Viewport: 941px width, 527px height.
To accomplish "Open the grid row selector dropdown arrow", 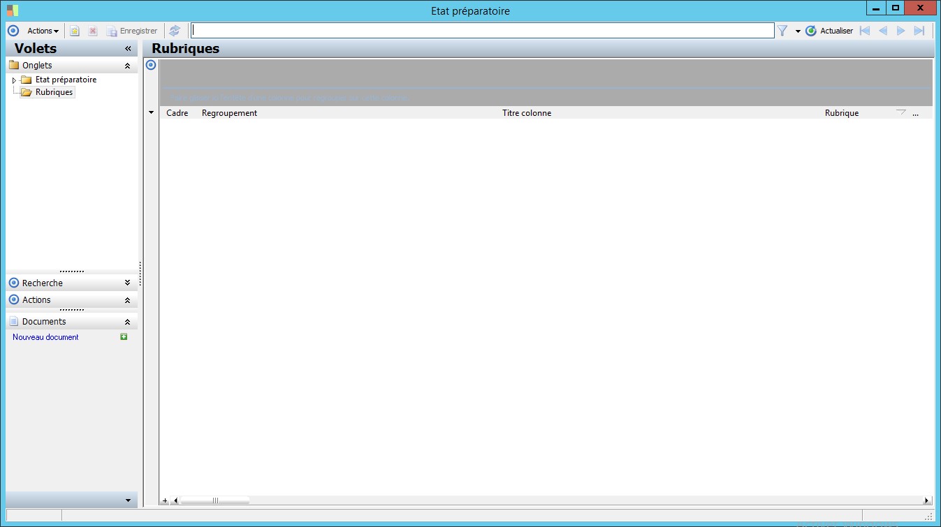I will pos(152,112).
